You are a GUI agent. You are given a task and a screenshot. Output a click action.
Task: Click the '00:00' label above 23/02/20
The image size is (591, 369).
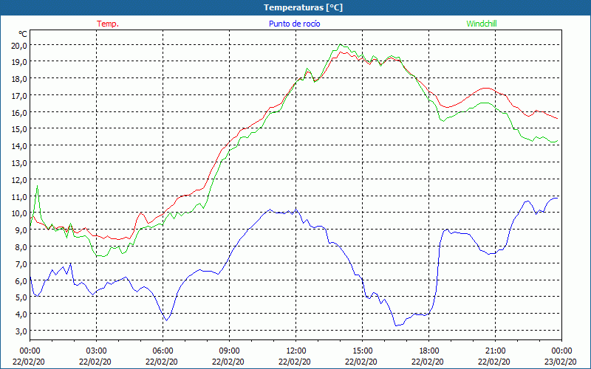click(561, 351)
